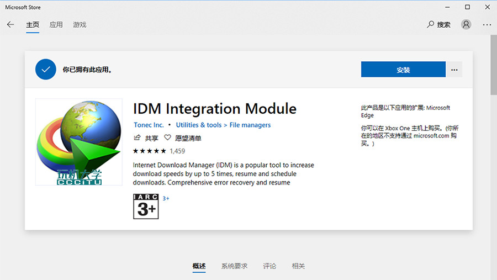Click the share icon labeled 共享
This screenshot has height=280, width=497.
coord(138,138)
